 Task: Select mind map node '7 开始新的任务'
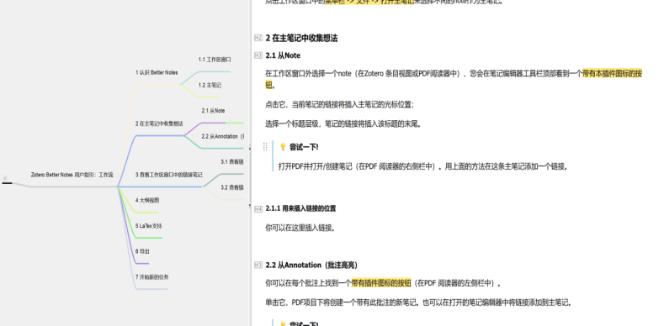tap(152, 277)
